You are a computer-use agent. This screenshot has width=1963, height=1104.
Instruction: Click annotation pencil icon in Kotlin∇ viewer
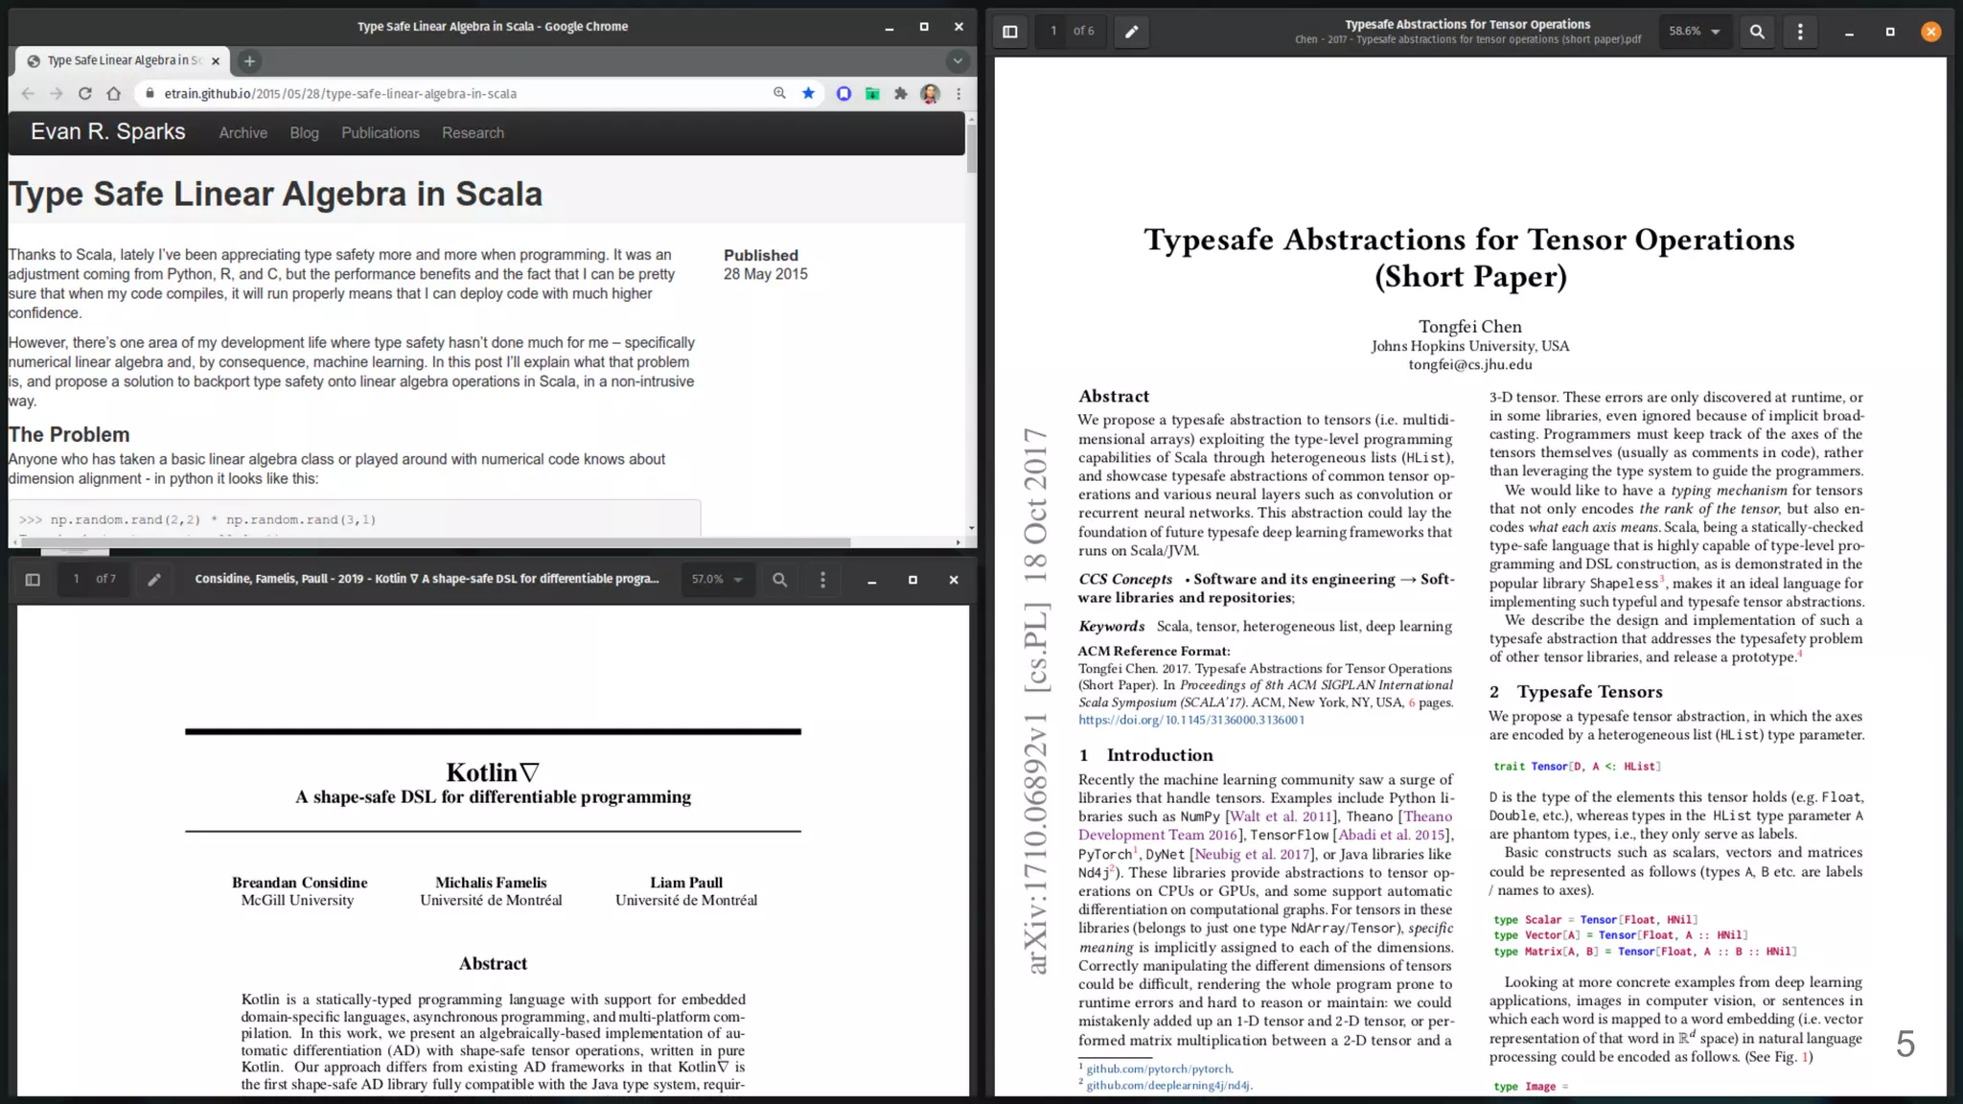154,580
